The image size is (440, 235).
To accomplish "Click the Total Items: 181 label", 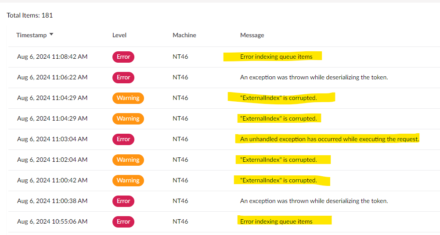I will tap(29, 15).
